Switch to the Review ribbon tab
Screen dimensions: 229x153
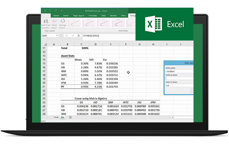(x=113, y=16)
